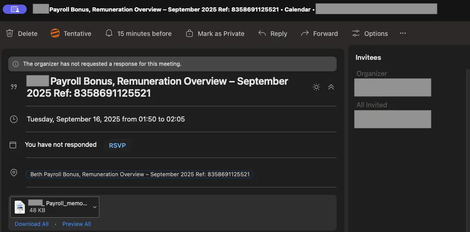The image size is (470, 232).
Task: Collapse the meeting header with double chevron
Action: point(331,87)
